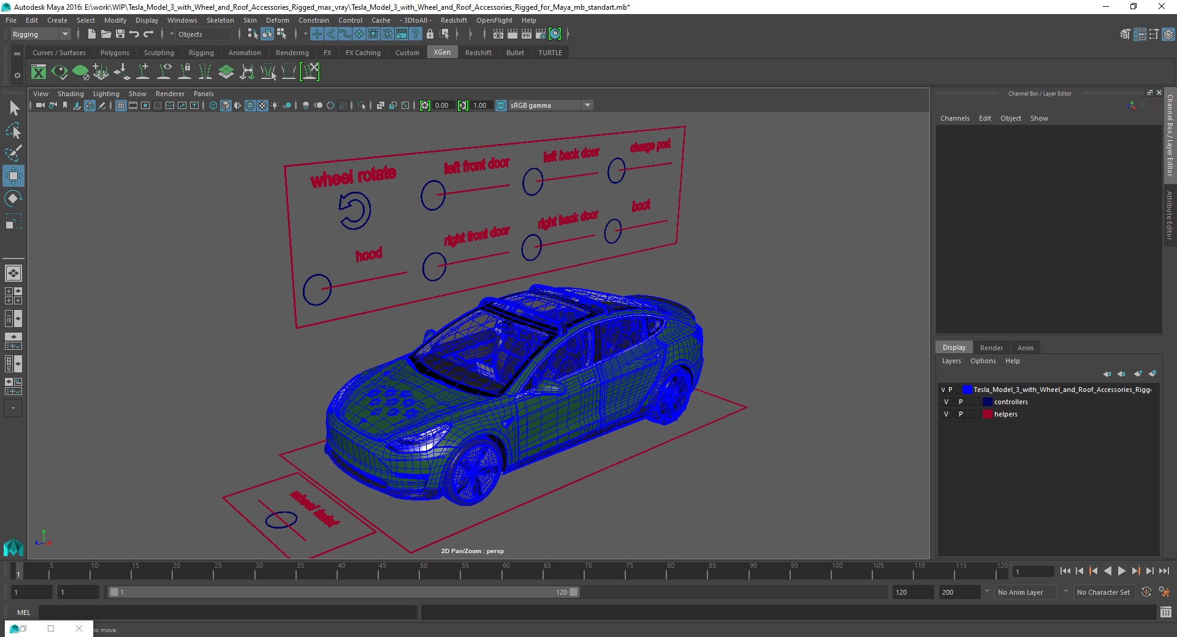Click the XGen preview eye icon
Viewport: 1177px width, 637px height.
(59, 72)
